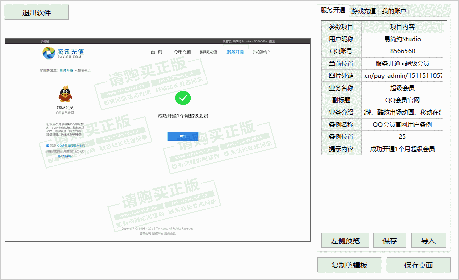This screenshot has width=459, height=280.
Task: Open the QQ会员官网用户条例 link
Action: tap(71, 145)
